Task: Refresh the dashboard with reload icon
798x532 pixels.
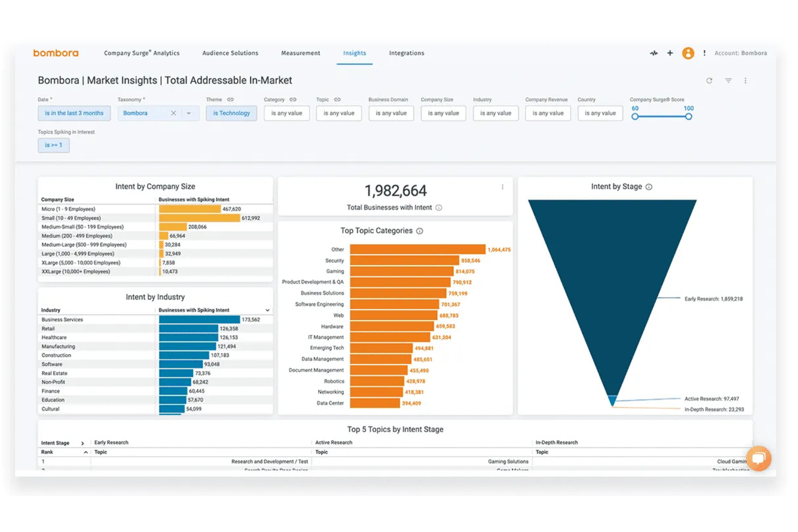Action: click(709, 80)
